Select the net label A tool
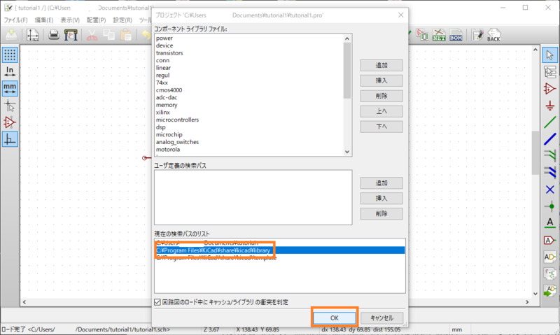Screen dimensions: 560x335 click(x=549, y=223)
